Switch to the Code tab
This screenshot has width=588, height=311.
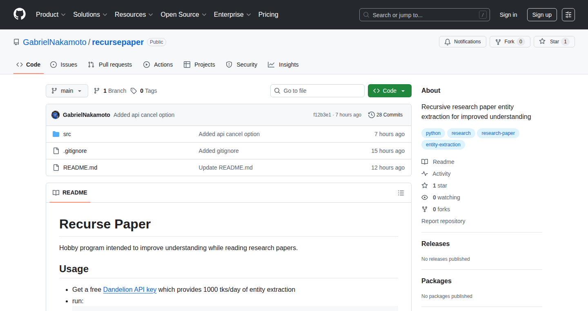(29, 65)
